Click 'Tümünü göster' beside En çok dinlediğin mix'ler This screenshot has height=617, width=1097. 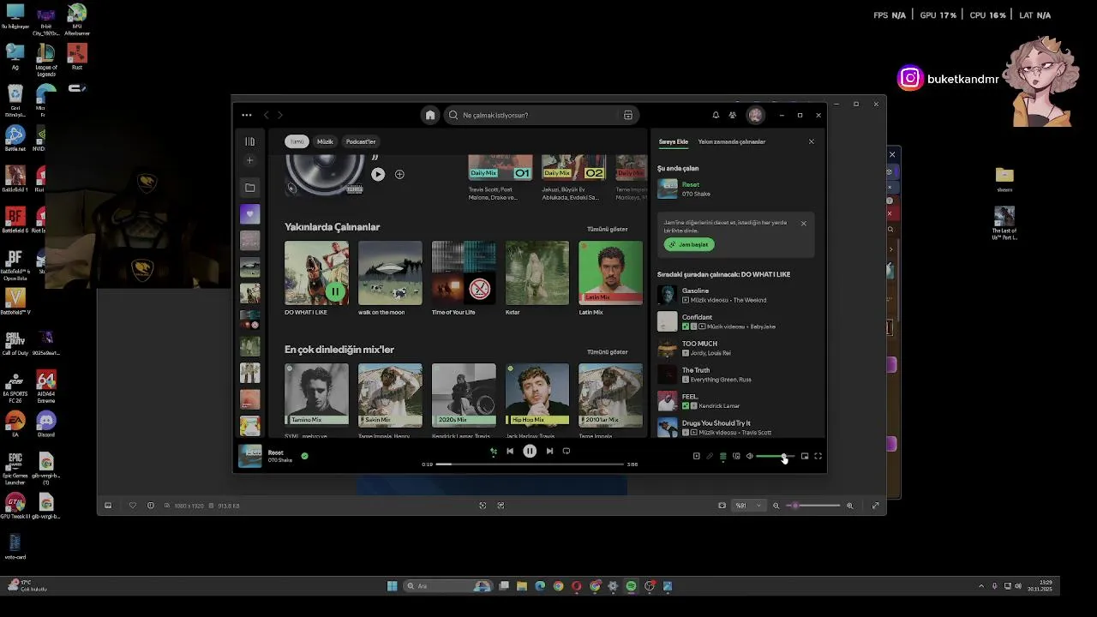[607, 351]
